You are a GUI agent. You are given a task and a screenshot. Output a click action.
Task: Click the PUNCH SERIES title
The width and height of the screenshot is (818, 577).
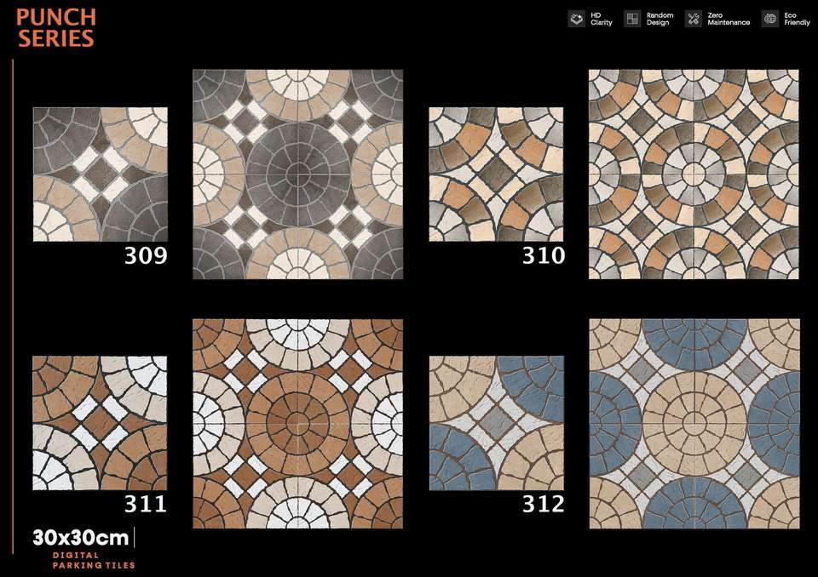click(56, 28)
